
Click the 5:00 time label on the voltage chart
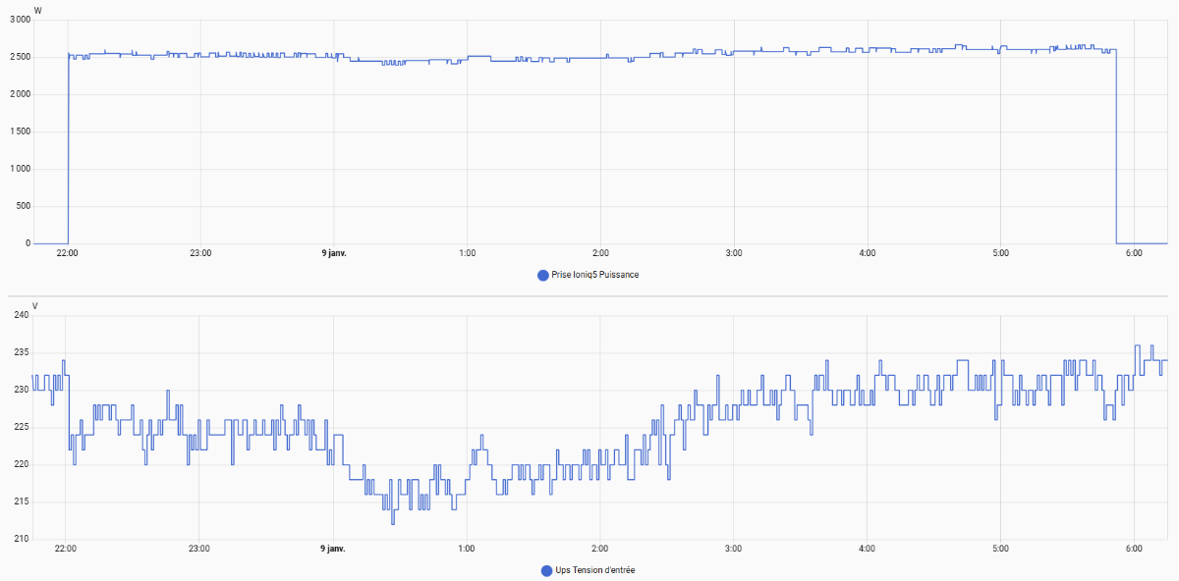point(999,549)
